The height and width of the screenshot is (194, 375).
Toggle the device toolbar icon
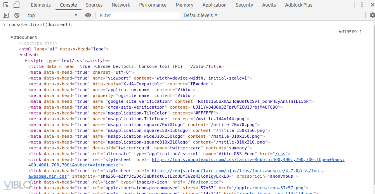(17, 5)
